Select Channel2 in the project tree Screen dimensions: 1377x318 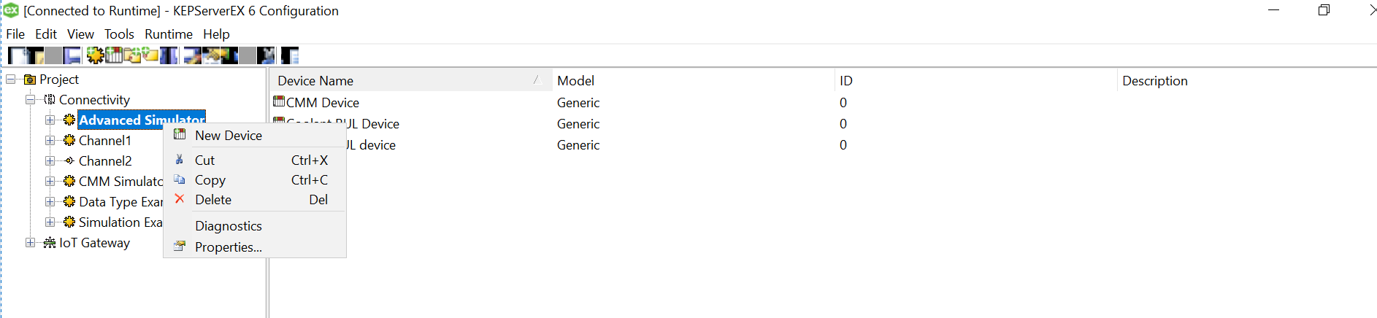(105, 160)
